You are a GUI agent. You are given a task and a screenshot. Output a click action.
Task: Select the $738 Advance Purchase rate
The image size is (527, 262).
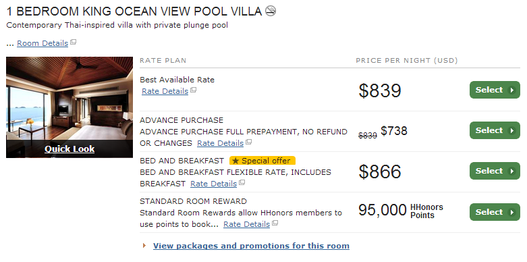pyautogui.click(x=495, y=130)
